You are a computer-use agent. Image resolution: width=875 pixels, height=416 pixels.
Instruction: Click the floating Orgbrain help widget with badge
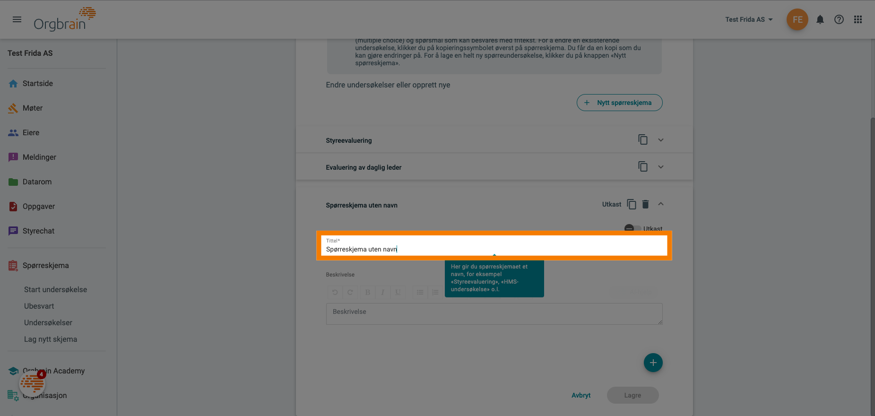pyautogui.click(x=32, y=383)
